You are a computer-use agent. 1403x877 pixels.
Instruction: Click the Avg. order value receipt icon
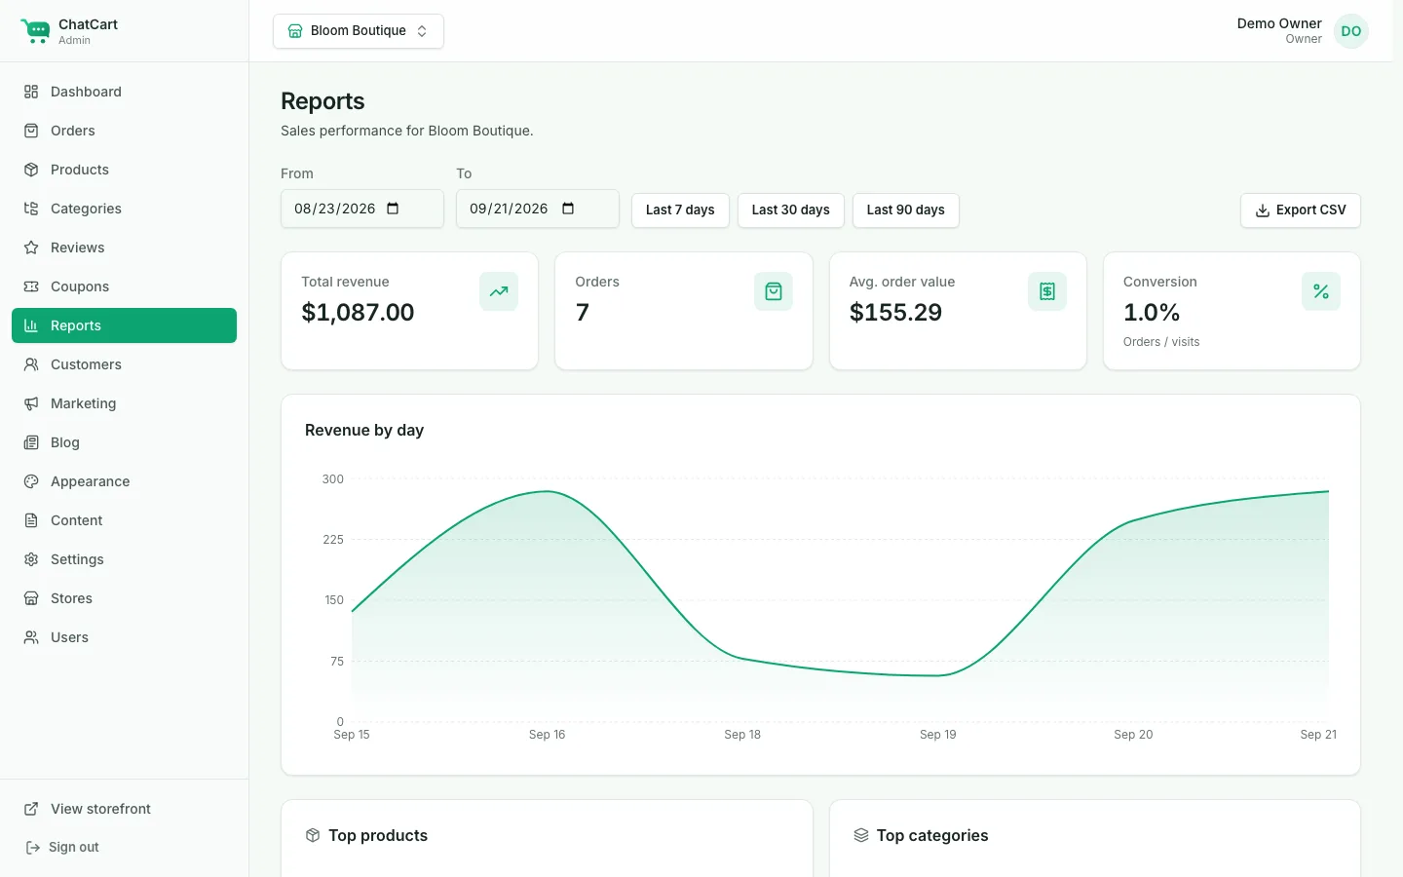[1047, 291]
